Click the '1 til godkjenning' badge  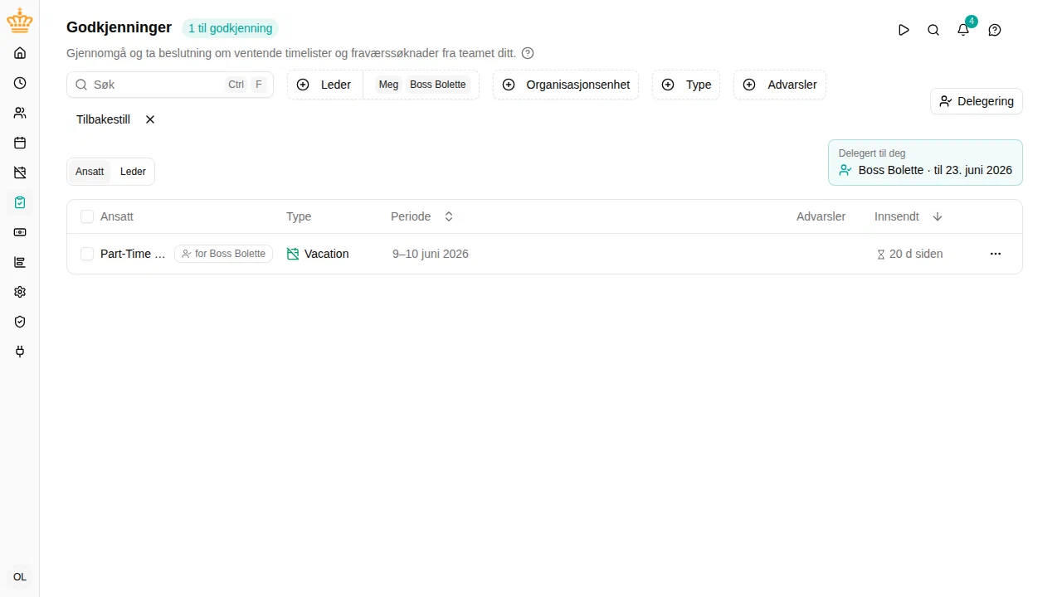230,28
